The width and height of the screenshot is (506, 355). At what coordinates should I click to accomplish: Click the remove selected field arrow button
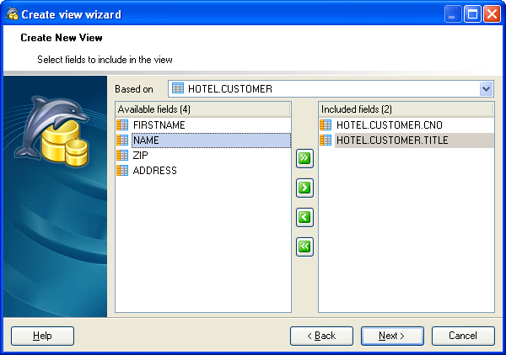pyautogui.click(x=304, y=217)
